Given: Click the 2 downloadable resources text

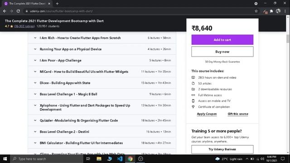Looking at the screenshot, I should (215, 89).
